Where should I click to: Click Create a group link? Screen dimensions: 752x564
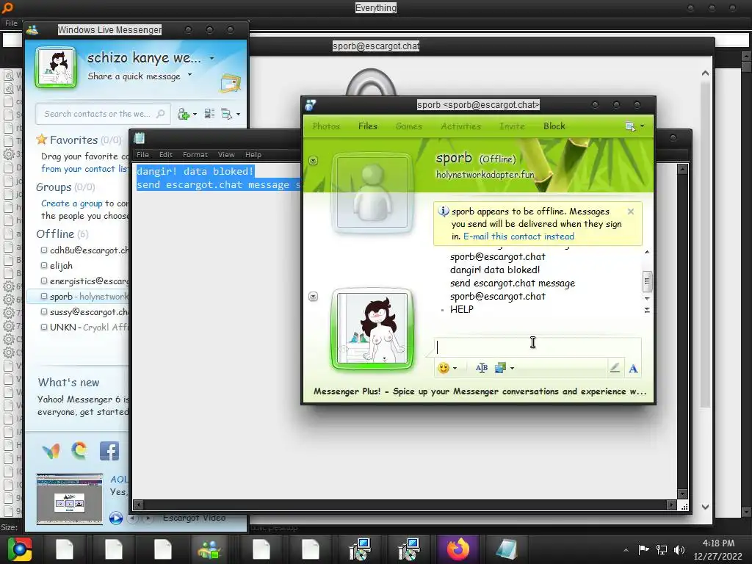[x=71, y=203]
